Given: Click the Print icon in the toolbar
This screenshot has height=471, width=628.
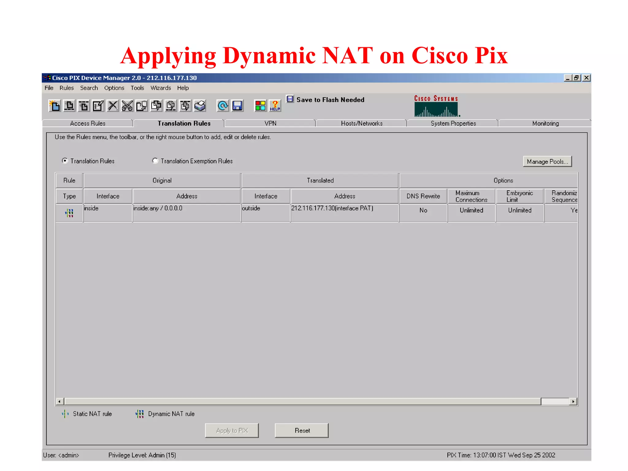Looking at the screenshot, I should coord(200,106).
